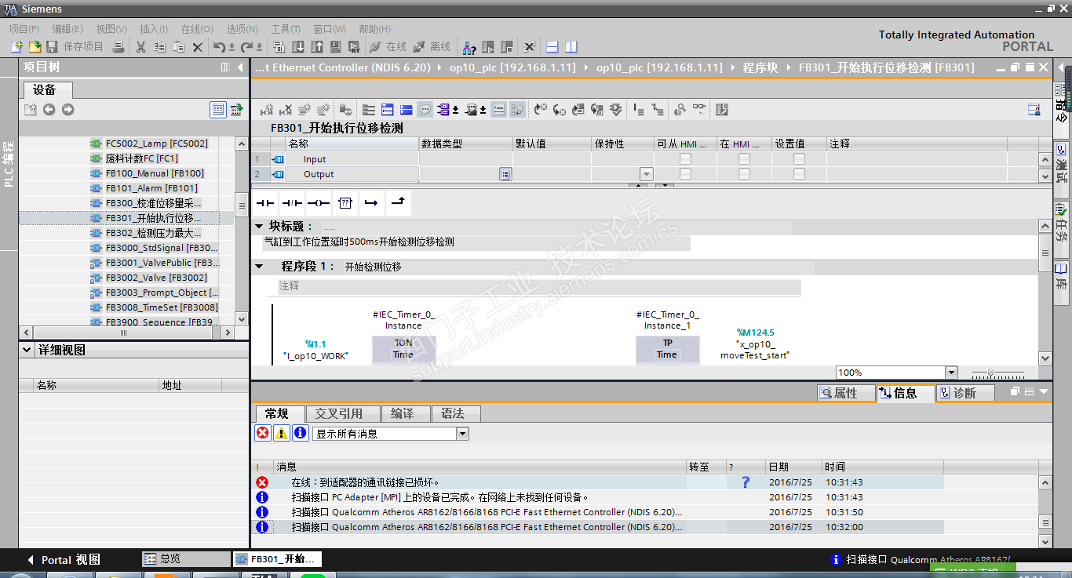This screenshot has height=578, width=1072.
Task: Open the 帮助(H) menu
Action: click(374, 29)
